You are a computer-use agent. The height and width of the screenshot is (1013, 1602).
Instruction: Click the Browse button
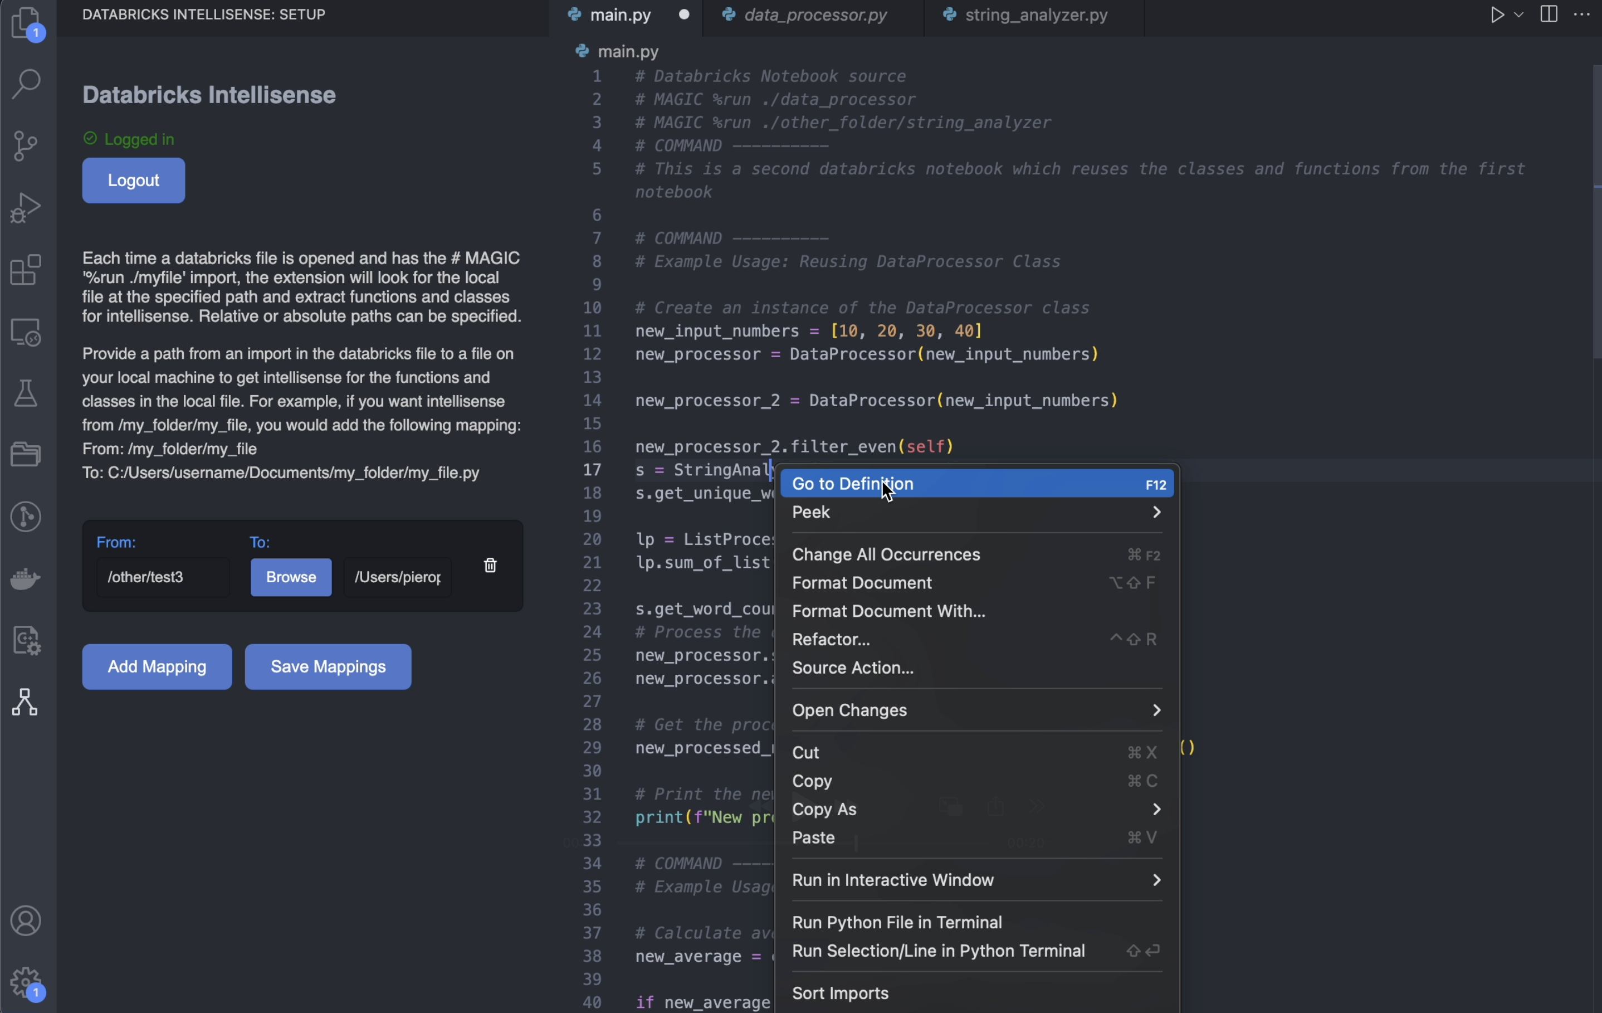coord(291,577)
